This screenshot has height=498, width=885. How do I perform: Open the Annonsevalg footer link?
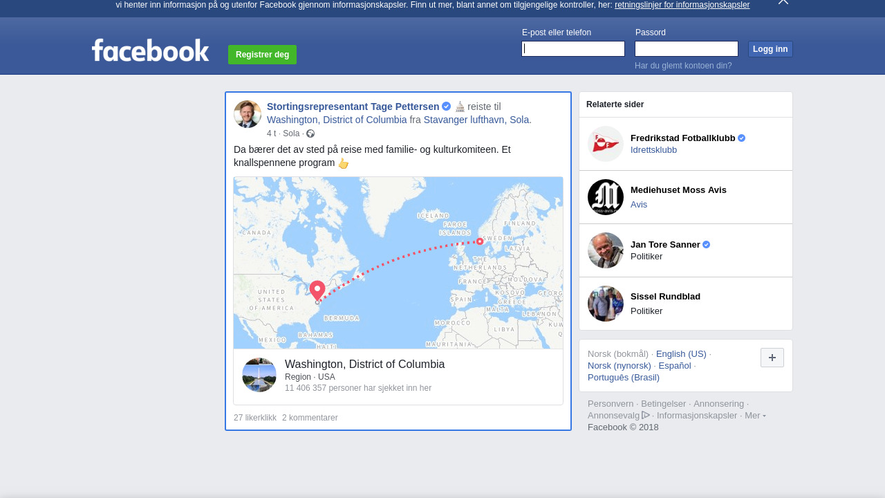coord(614,416)
